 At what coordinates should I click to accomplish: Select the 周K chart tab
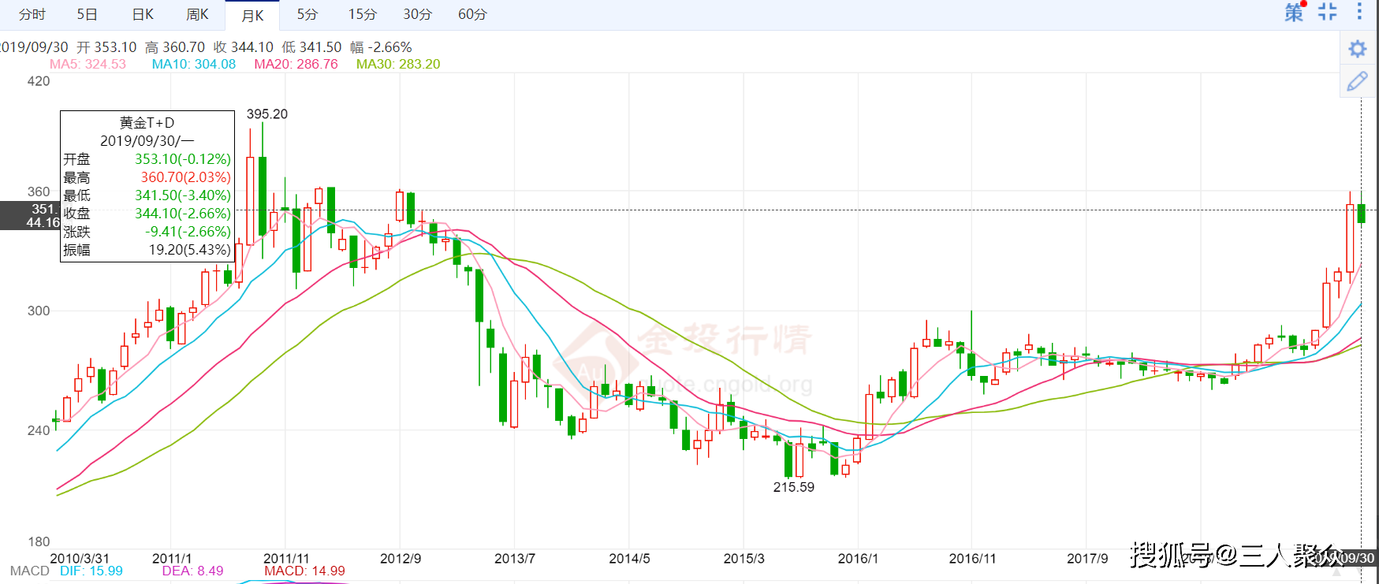pos(197,14)
